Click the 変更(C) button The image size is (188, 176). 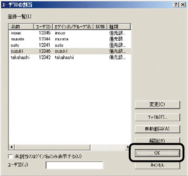(x=157, y=105)
